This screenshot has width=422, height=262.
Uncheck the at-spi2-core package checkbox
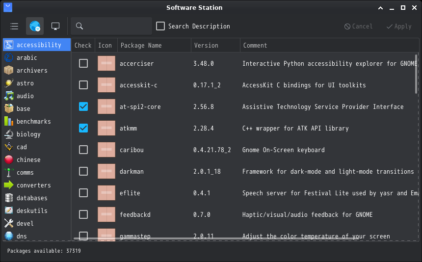(x=83, y=106)
